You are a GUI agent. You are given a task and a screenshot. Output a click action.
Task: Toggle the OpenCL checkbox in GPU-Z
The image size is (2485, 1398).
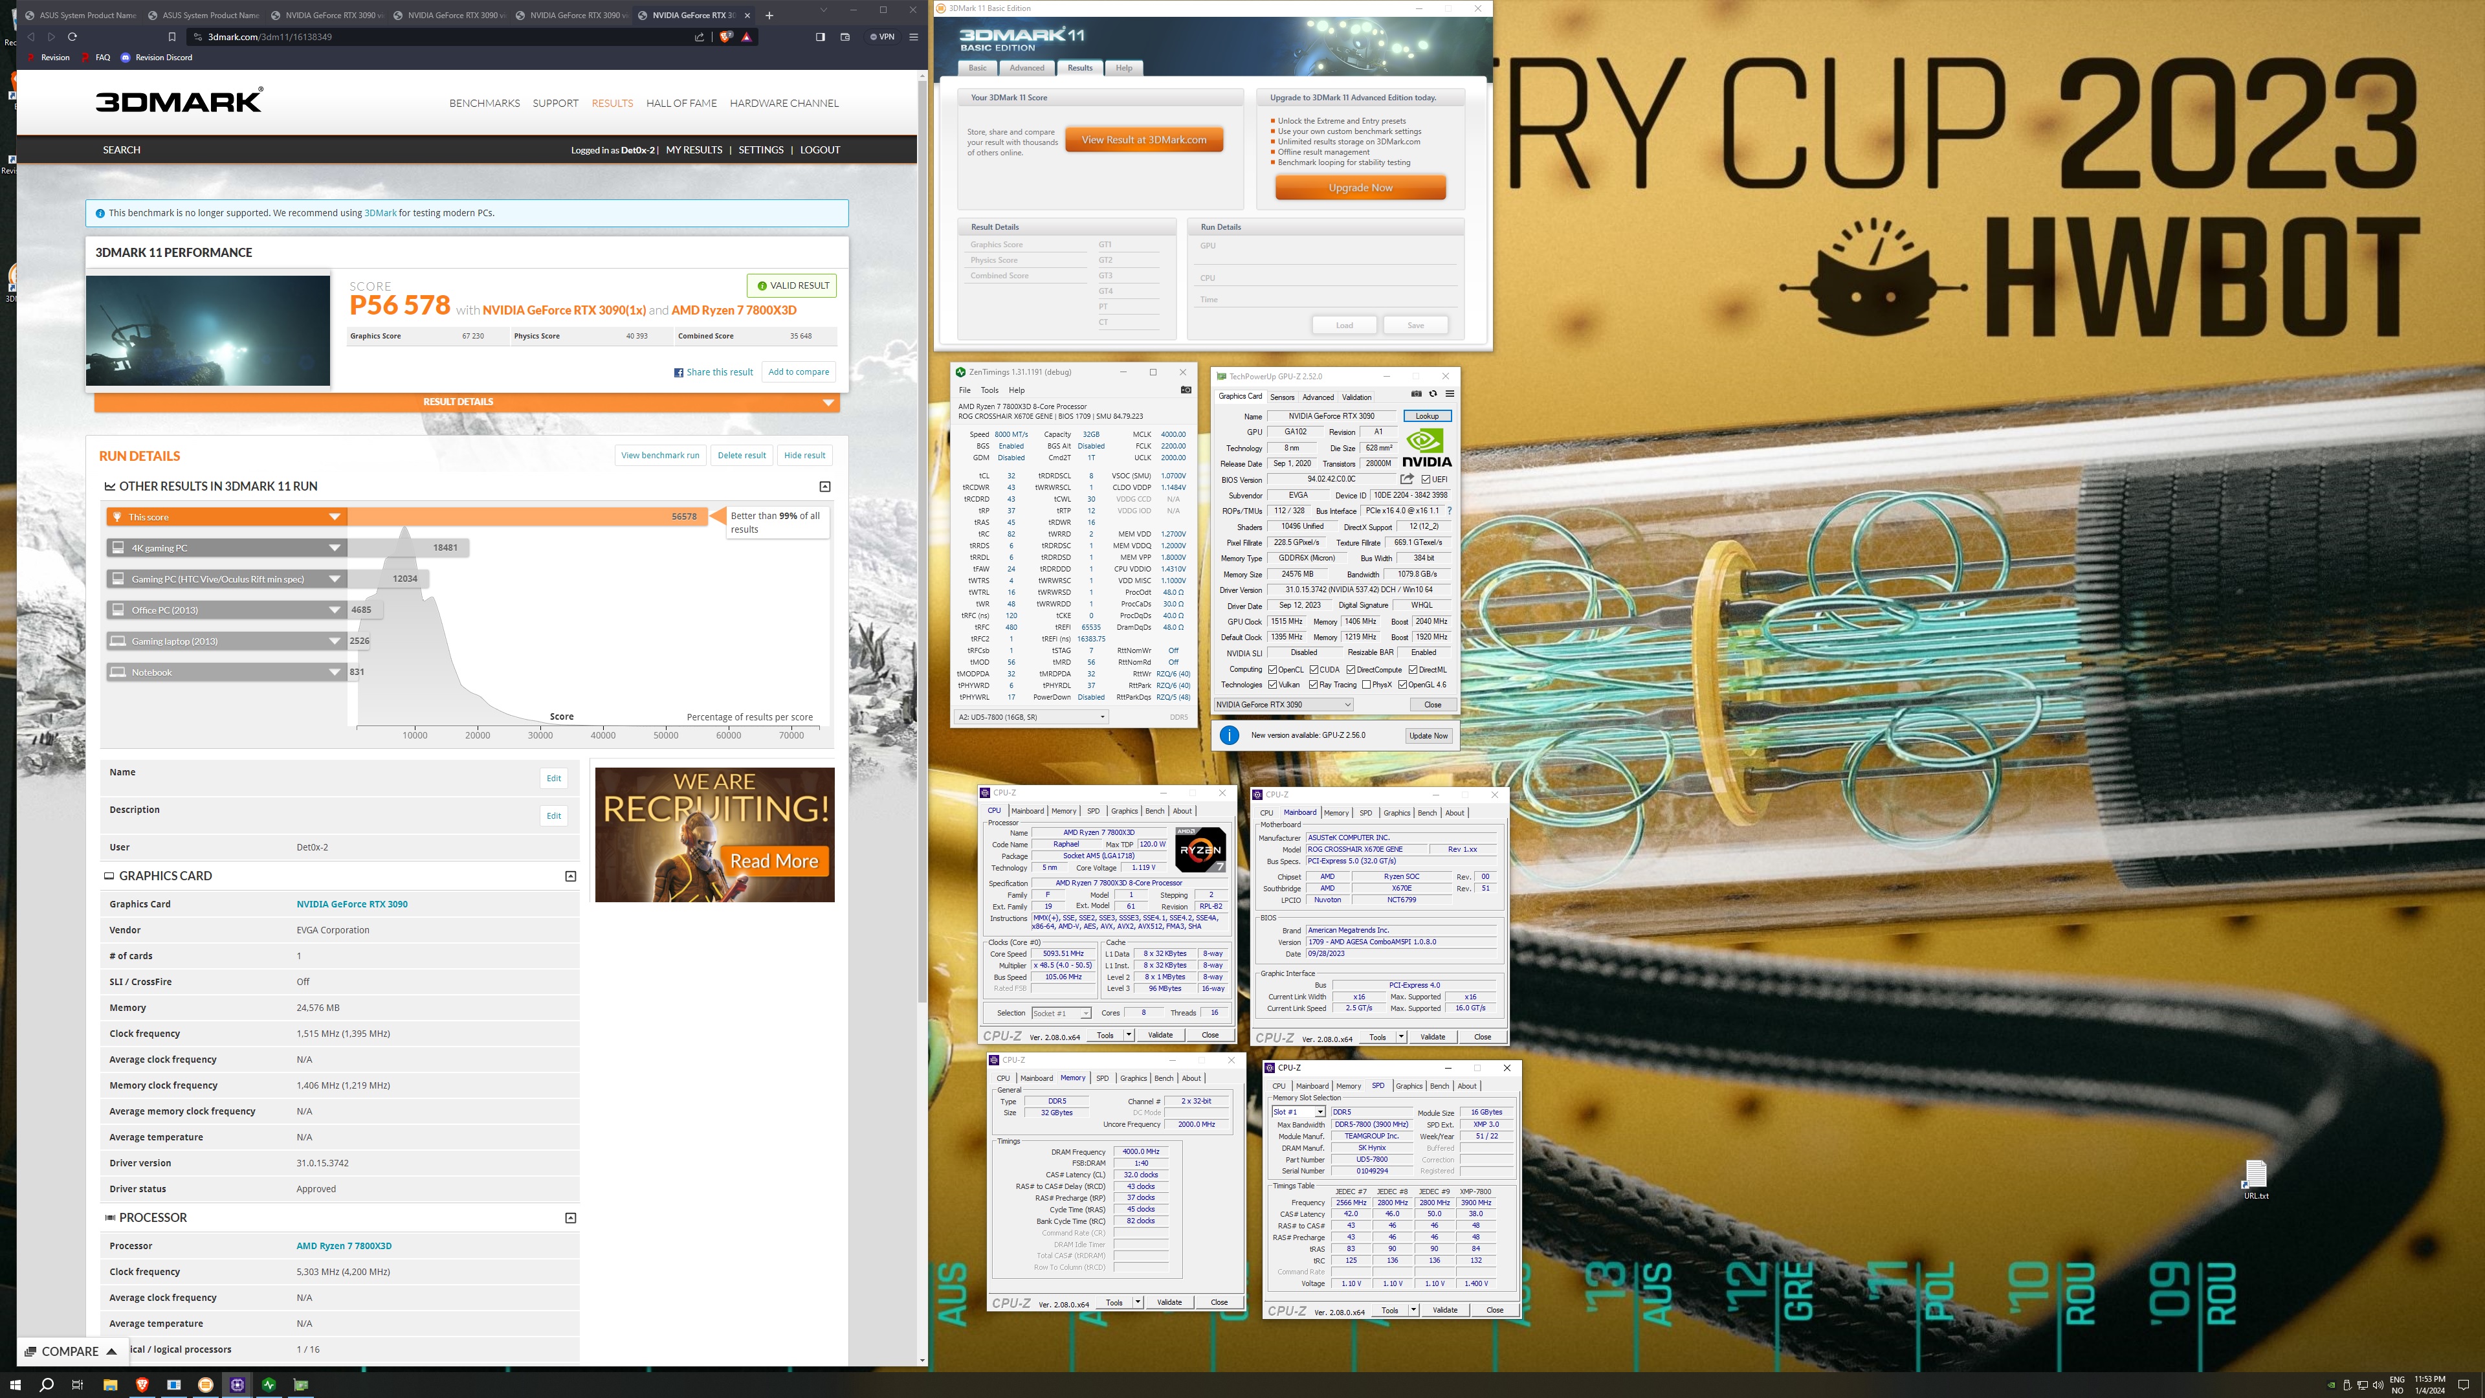click(1272, 670)
